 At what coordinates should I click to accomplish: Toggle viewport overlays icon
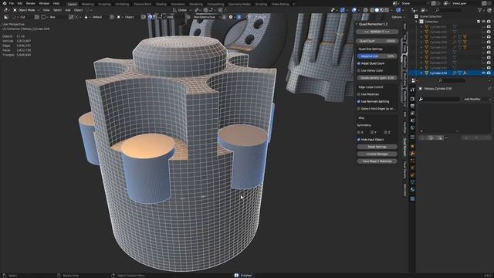click(x=354, y=10)
